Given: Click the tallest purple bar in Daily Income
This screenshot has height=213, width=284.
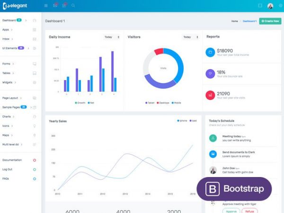Looking at the screenshot, I should [x=113, y=71].
